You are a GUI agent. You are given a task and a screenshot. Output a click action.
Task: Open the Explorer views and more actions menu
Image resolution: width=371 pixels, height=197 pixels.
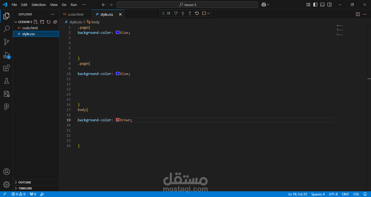point(53,14)
